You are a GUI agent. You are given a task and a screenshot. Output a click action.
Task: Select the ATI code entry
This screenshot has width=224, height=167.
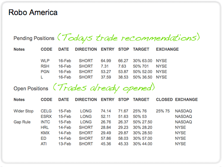click(43, 144)
